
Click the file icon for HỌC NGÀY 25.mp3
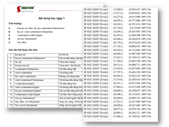click(x=85, y=98)
